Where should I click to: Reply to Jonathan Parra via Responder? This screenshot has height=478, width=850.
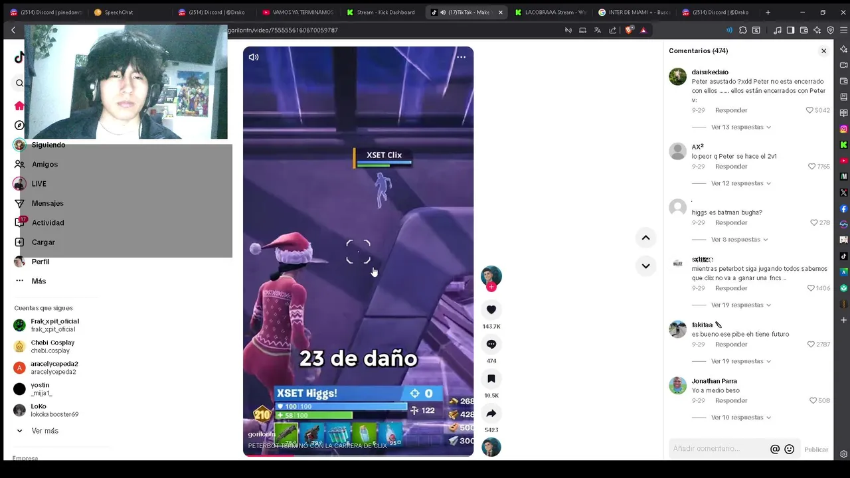[x=731, y=400]
